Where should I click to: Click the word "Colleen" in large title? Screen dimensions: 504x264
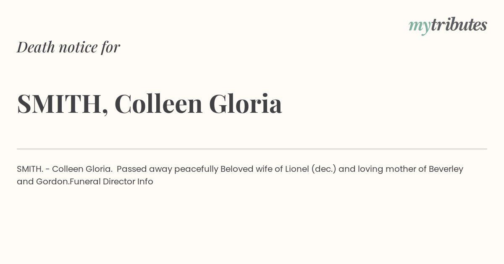point(159,104)
